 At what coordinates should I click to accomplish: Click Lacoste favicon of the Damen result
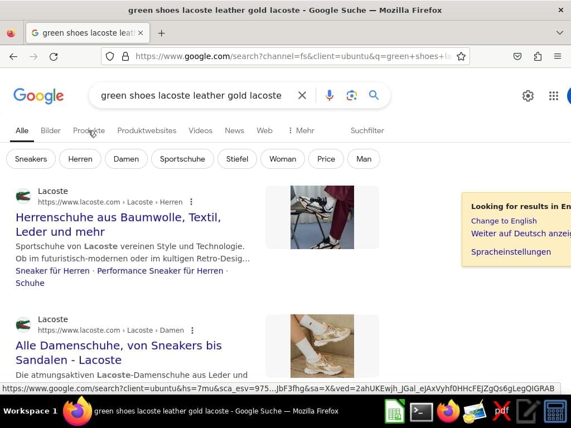pos(23,325)
